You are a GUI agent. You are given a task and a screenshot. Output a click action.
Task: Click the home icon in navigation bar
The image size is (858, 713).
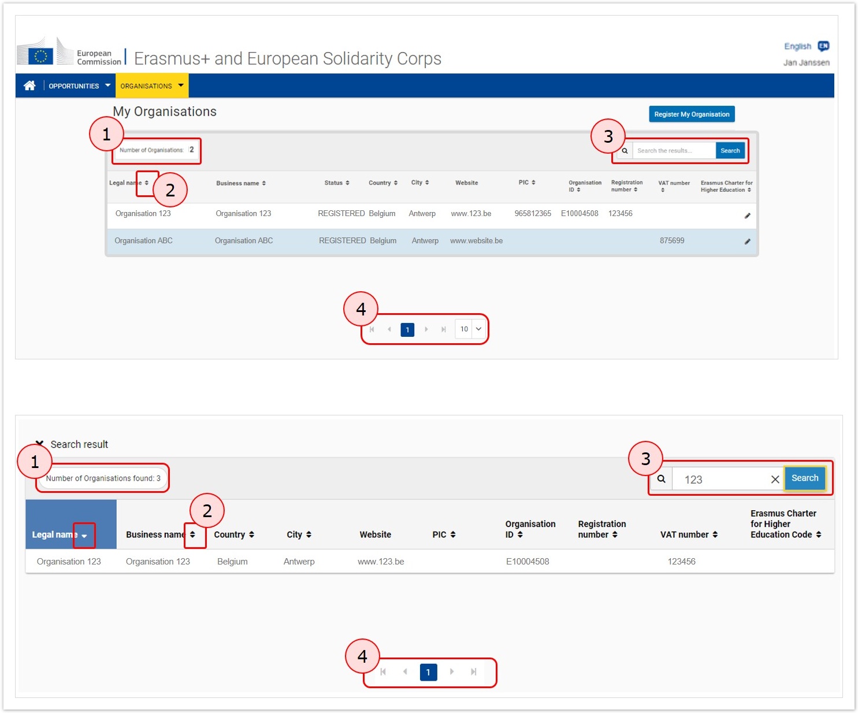pyautogui.click(x=29, y=86)
